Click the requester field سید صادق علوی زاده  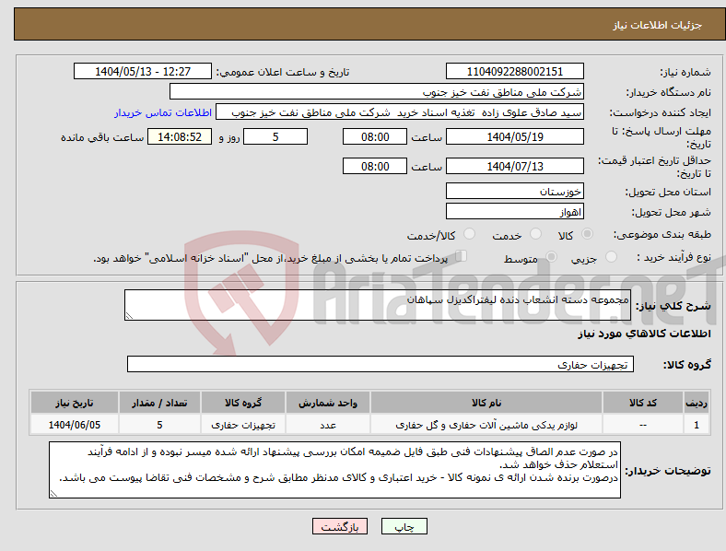click(400, 112)
